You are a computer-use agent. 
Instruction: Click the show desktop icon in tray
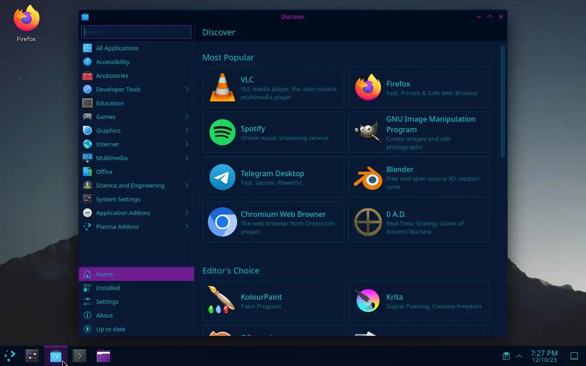[574, 356]
